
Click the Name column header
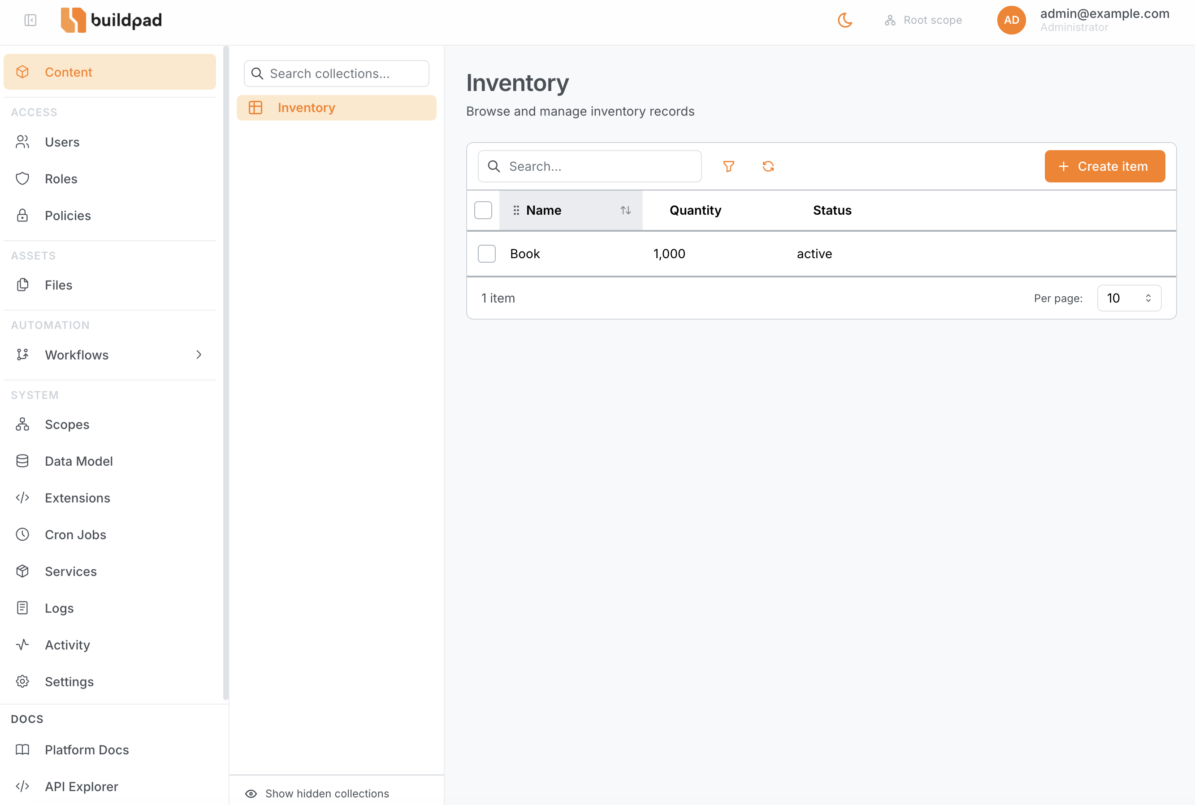[x=571, y=211]
